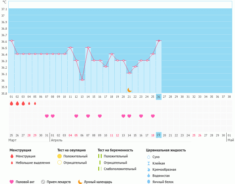235x184 pixels.
Task: Click the large menstruation drop on day 01
Action: [x=11, y=103]
